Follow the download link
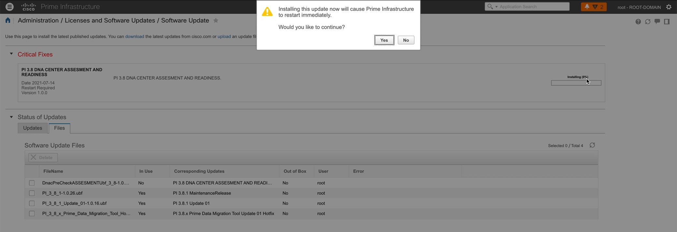 135,36
